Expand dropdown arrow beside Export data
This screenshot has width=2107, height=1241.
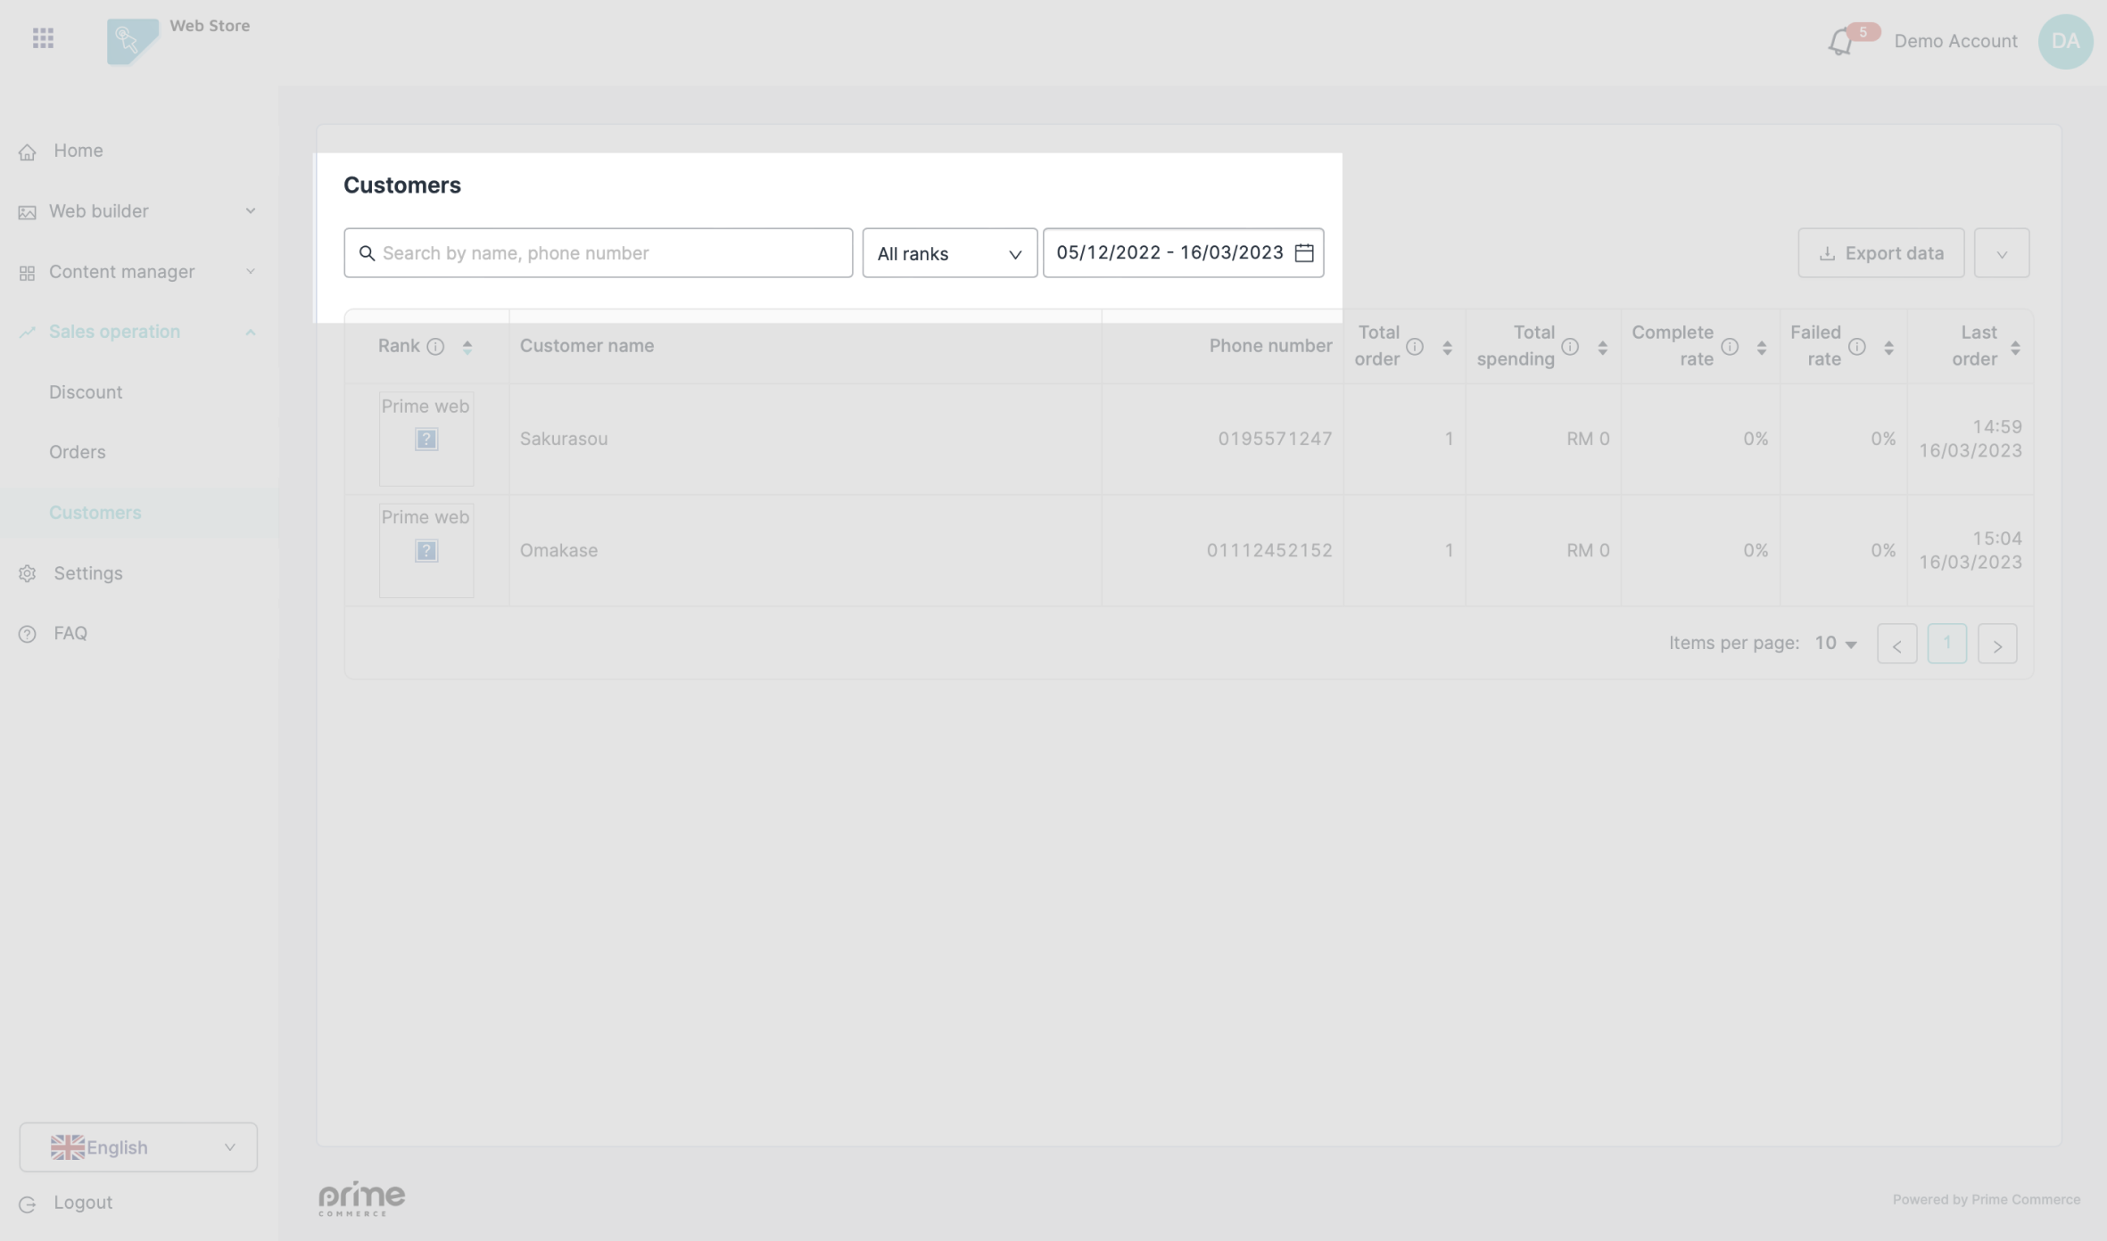click(2002, 254)
